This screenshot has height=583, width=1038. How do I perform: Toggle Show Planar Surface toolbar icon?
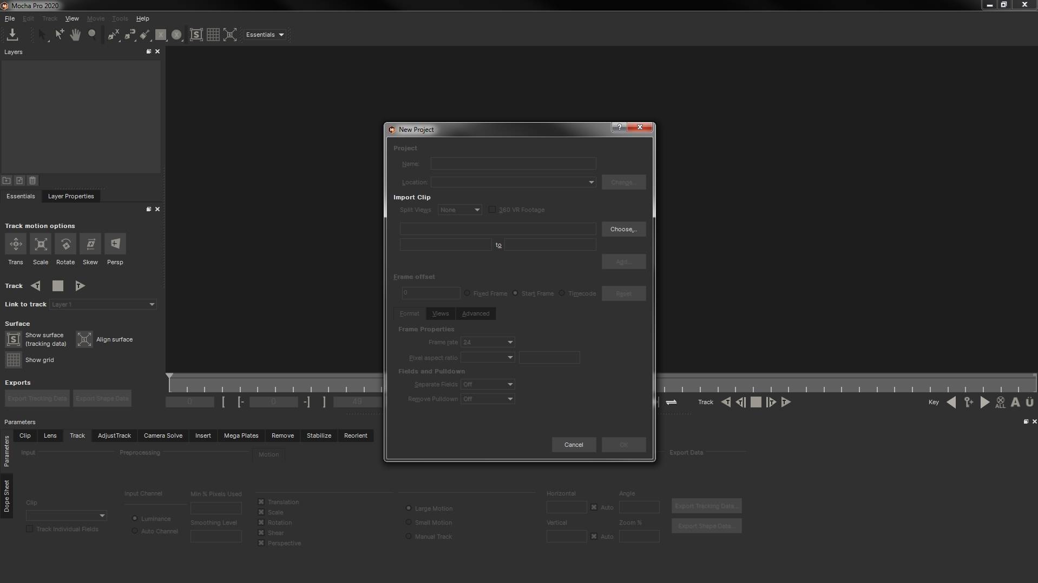point(196,35)
